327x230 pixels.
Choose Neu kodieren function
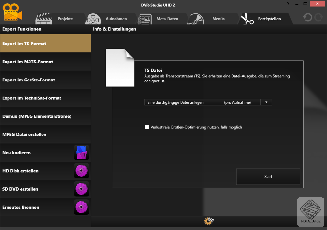pos(45,152)
